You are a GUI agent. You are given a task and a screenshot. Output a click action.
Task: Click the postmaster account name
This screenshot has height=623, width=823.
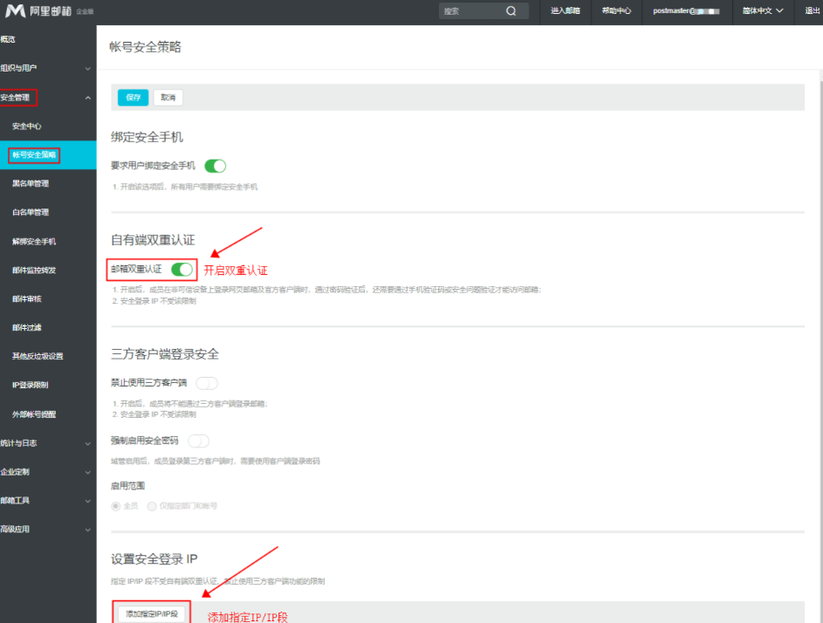pos(686,10)
